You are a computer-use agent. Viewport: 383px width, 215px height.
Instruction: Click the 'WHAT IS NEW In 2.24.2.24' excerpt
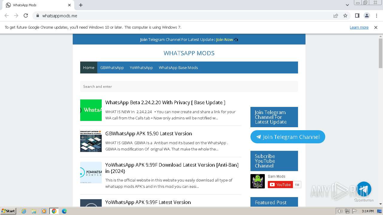(171, 115)
